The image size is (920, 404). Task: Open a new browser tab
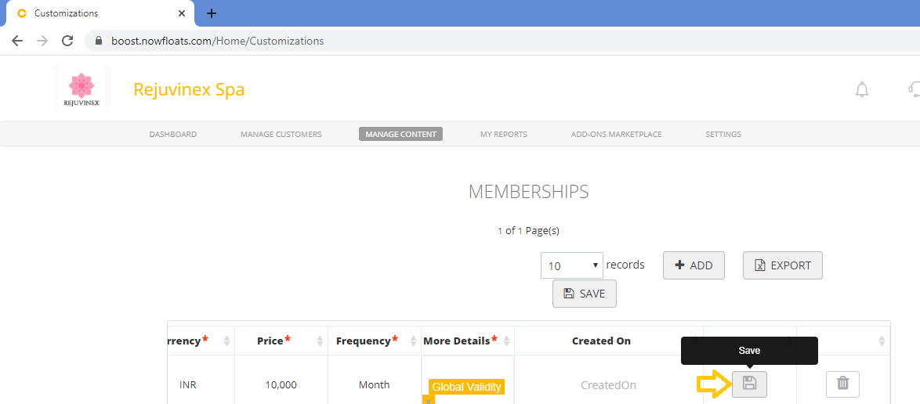coord(212,13)
